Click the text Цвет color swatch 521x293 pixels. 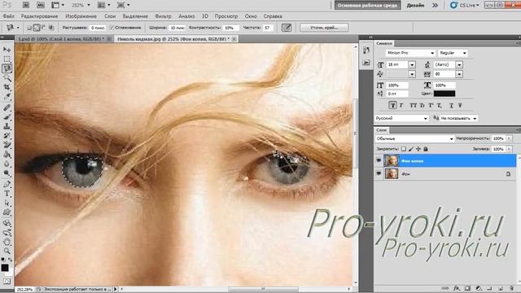(x=444, y=94)
